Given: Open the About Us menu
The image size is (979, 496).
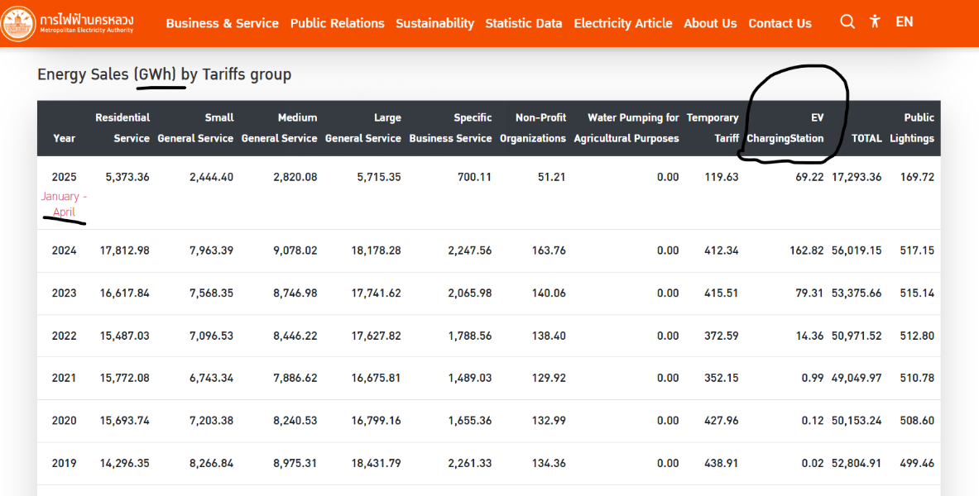Looking at the screenshot, I should click(710, 23).
